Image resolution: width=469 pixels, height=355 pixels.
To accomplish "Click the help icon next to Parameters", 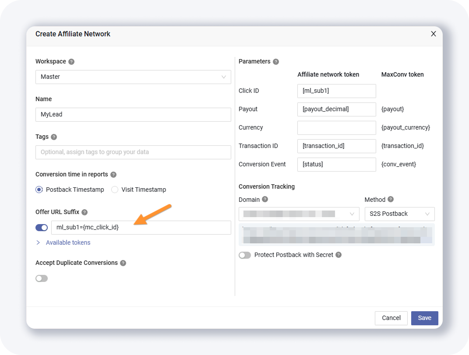I will pos(276,62).
